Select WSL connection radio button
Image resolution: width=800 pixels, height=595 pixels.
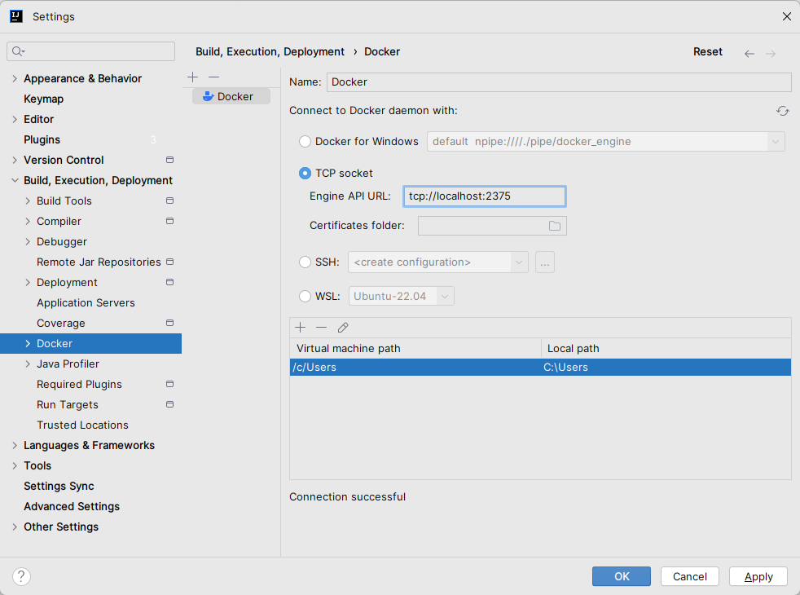click(305, 297)
